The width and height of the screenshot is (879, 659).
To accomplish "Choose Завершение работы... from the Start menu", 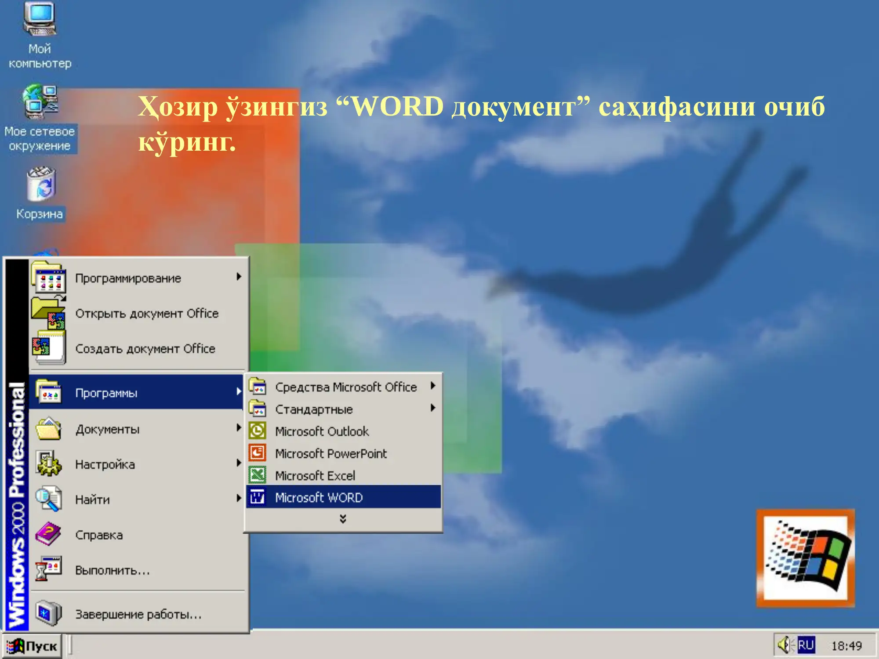I will tap(137, 614).
